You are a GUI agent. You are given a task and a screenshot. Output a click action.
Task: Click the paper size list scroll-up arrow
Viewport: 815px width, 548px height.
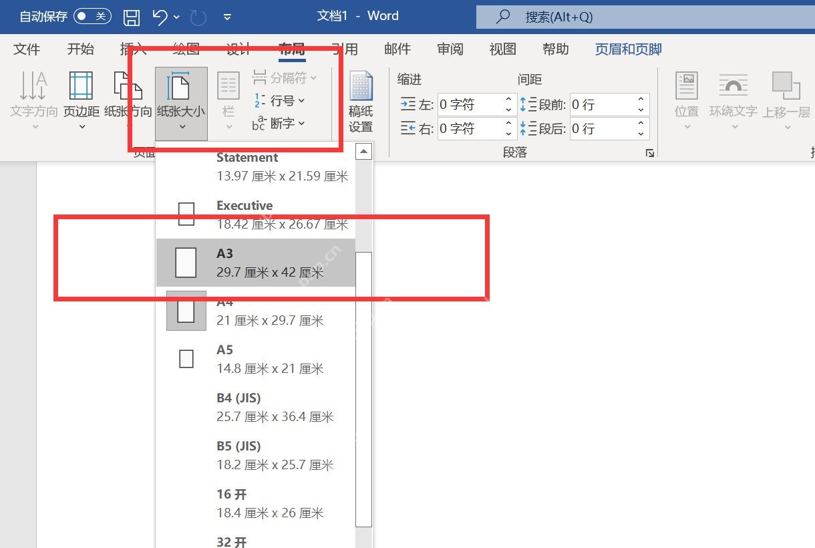363,152
